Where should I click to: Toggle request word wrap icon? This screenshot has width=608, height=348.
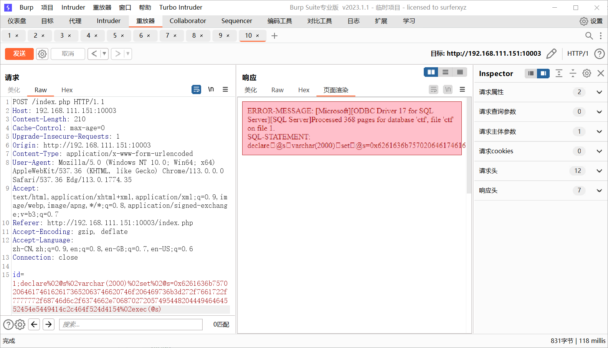click(x=196, y=89)
